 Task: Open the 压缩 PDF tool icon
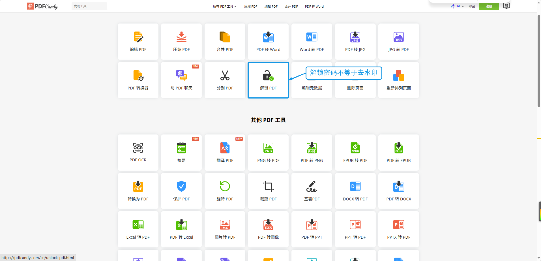point(181,37)
